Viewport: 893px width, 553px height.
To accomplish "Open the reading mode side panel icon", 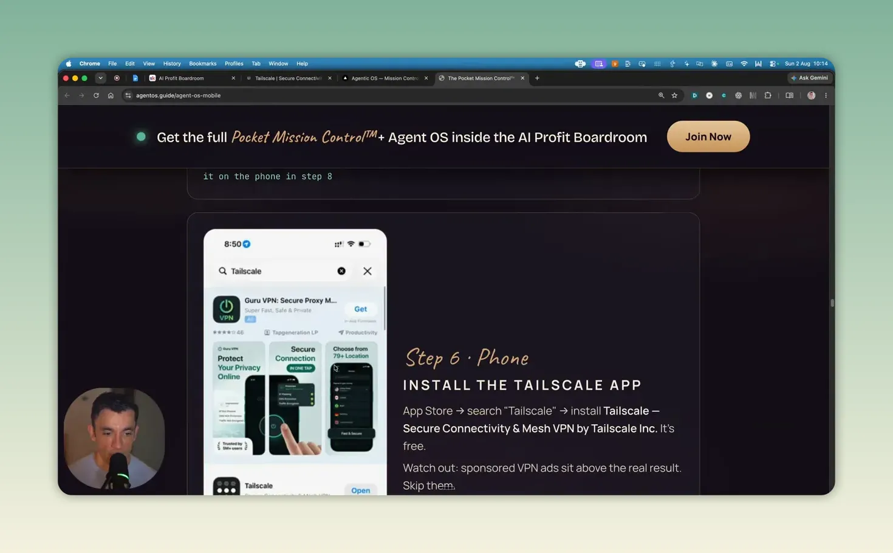I will pos(789,95).
